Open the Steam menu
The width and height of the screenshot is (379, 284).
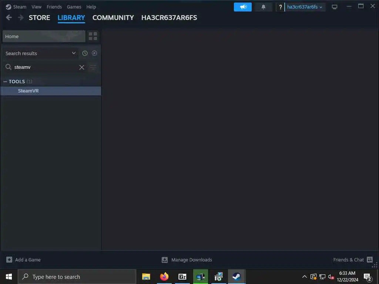20,7
